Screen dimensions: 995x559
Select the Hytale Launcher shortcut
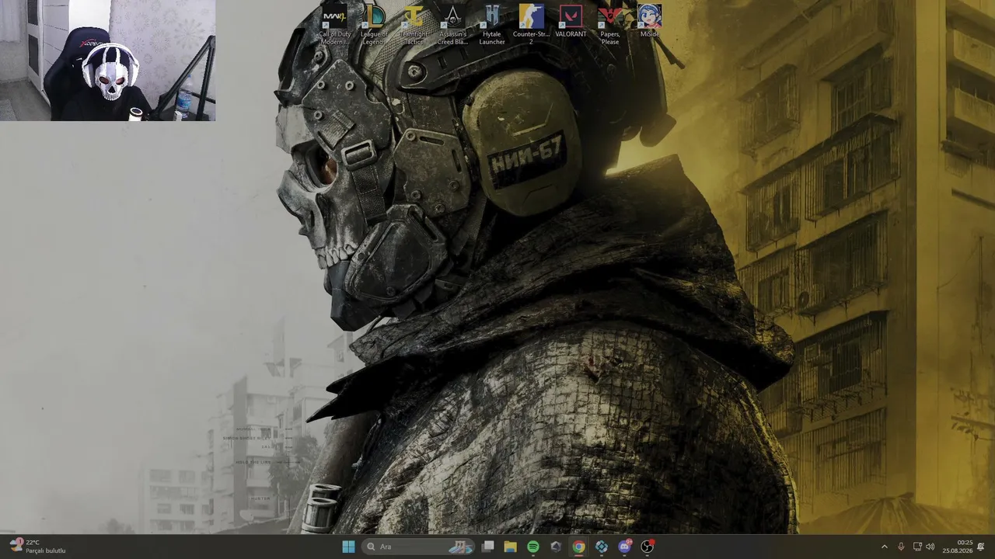(492, 24)
